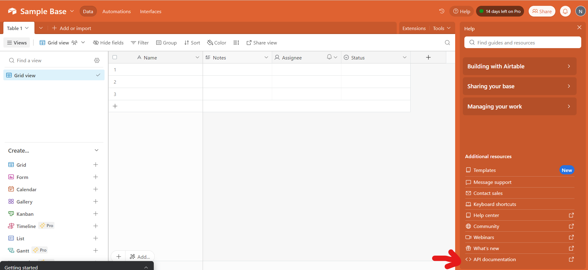
Task: Open table list chevron beside Table 1
Action: (x=41, y=28)
